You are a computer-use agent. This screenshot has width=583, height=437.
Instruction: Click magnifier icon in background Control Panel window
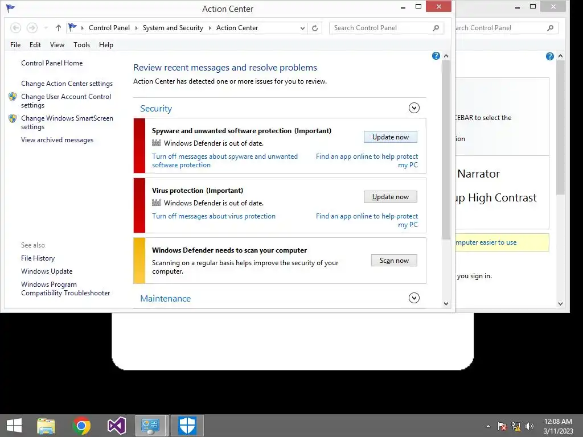point(551,28)
